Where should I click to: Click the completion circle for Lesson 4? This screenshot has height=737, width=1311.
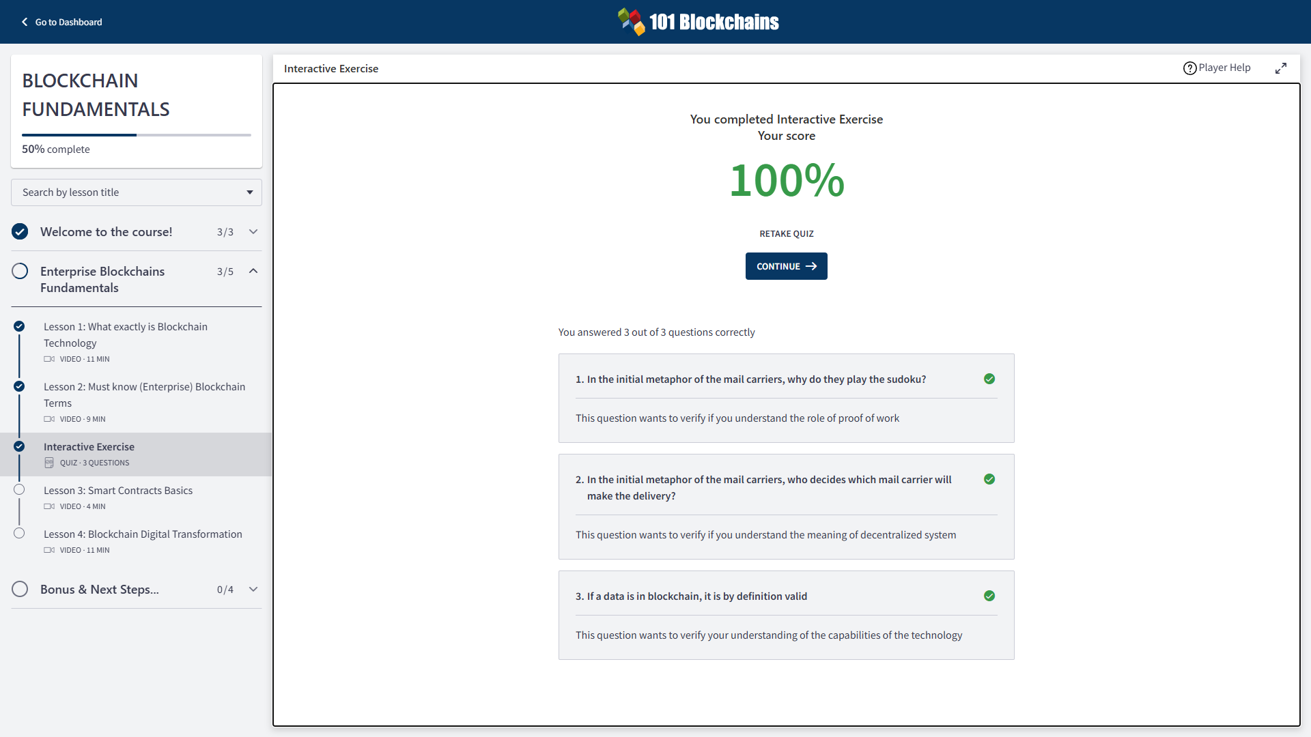19,534
